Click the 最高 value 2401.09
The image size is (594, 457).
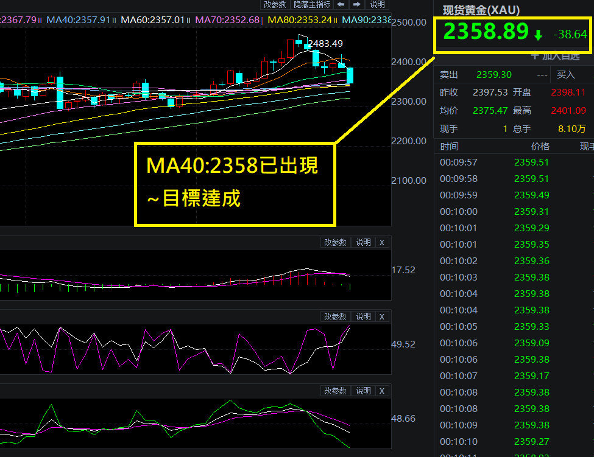click(568, 111)
